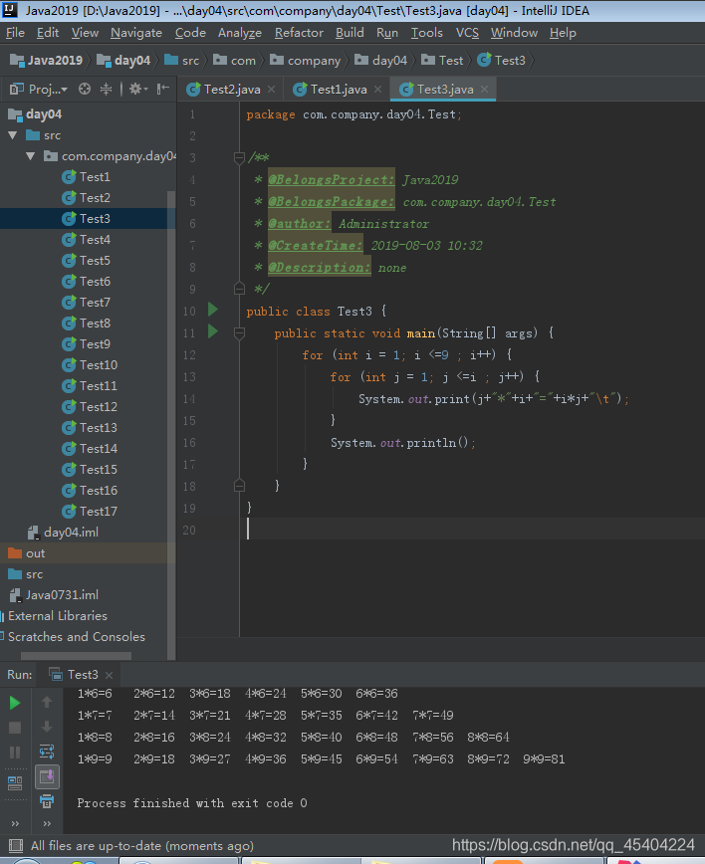Click Collapse All icon in Project panel

pyautogui.click(x=106, y=89)
